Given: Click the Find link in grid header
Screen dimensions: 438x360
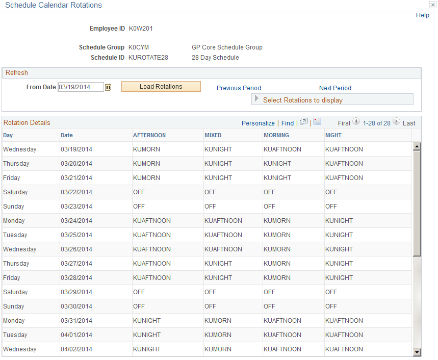Looking at the screenshot, I should [288, 123].
